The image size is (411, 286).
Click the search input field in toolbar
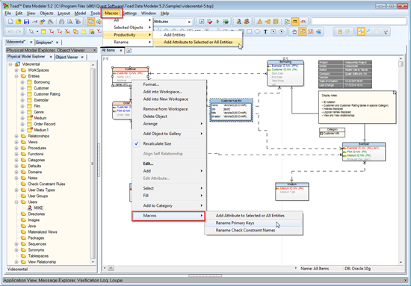[359, 21]
